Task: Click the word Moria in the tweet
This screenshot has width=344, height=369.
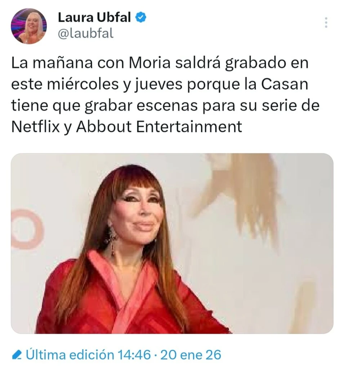Action: [x=149, y=63]
